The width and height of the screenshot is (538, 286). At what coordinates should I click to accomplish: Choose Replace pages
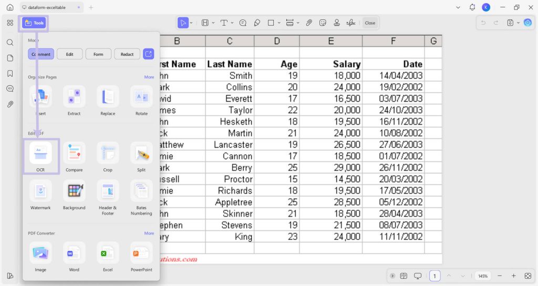pos(108,100)
